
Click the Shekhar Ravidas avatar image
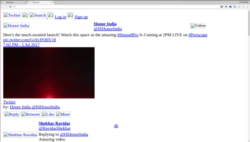[20, 135]
